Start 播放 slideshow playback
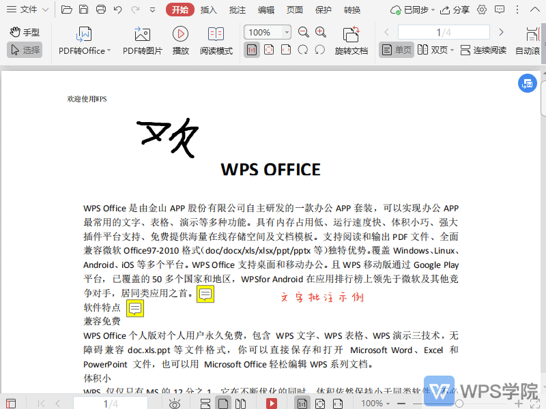 180,41
